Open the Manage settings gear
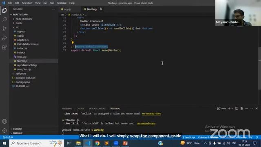Image resolution: width=261 pixels, height=147 pixels. (4, 130)
